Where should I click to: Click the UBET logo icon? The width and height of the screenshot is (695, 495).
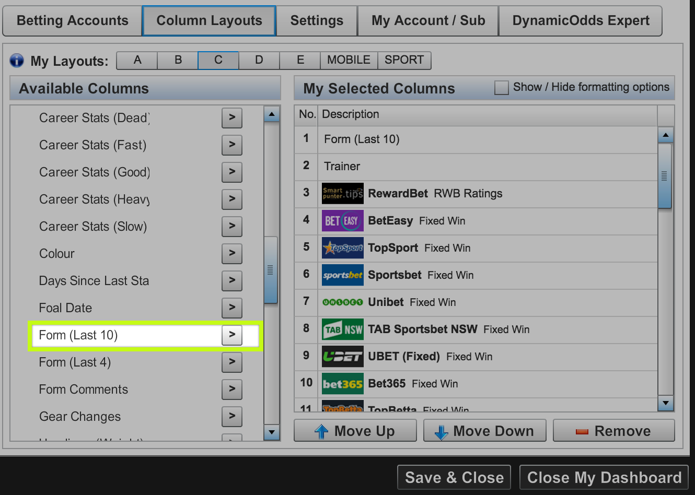click(342, 357)
